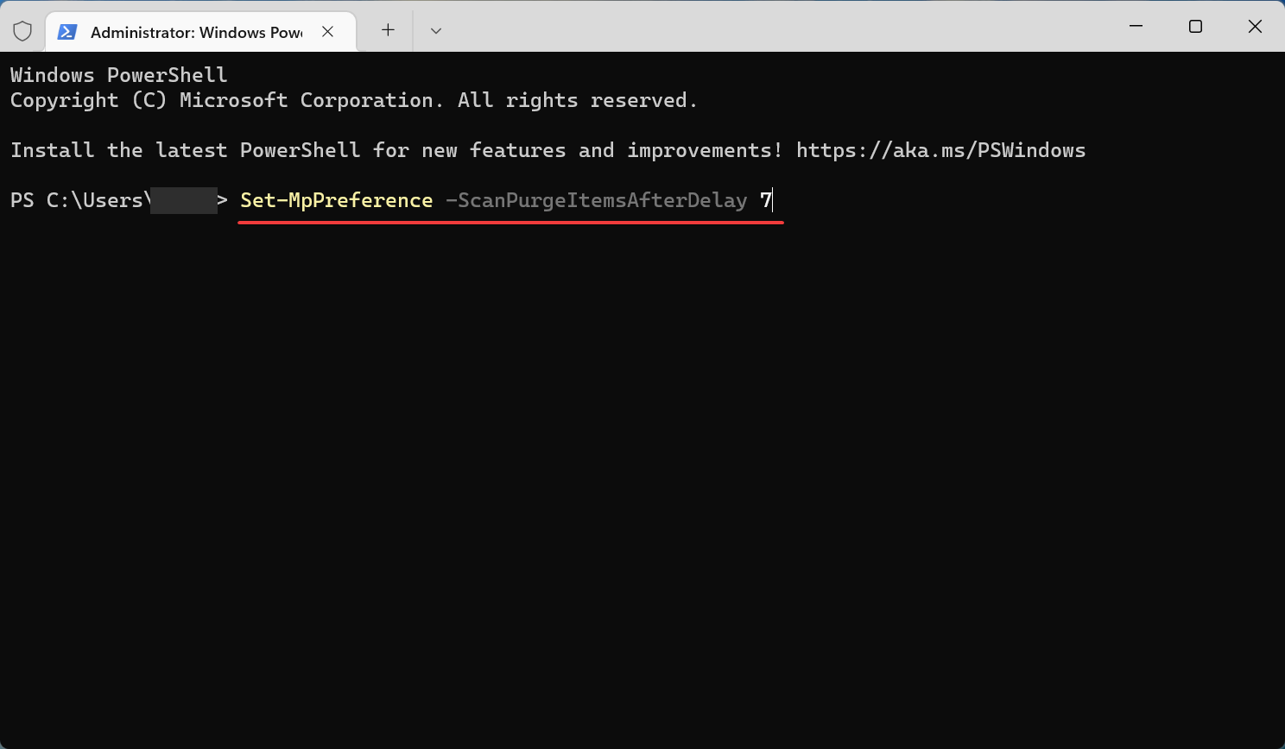Click the "Install the latest PowerShell" message
Screen dimensions: 1285x749
point(396,150)
